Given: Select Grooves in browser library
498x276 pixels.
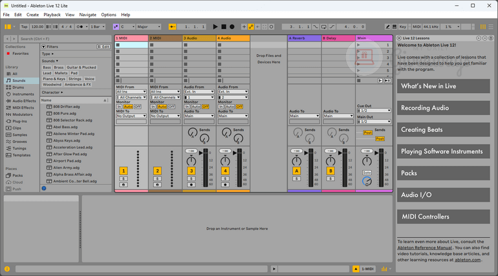Looking at the screenshot, I should (19, 142).
